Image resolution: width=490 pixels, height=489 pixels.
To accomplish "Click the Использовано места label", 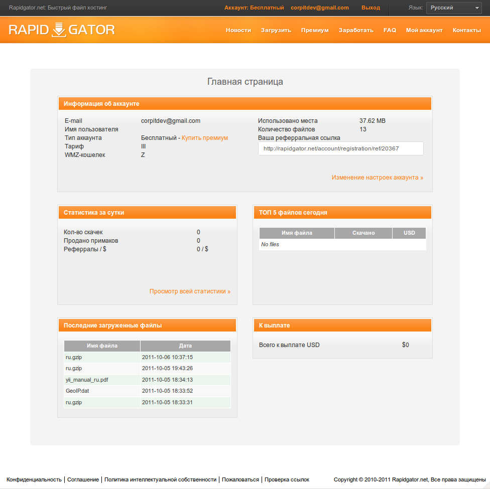I will pos(288,121).
